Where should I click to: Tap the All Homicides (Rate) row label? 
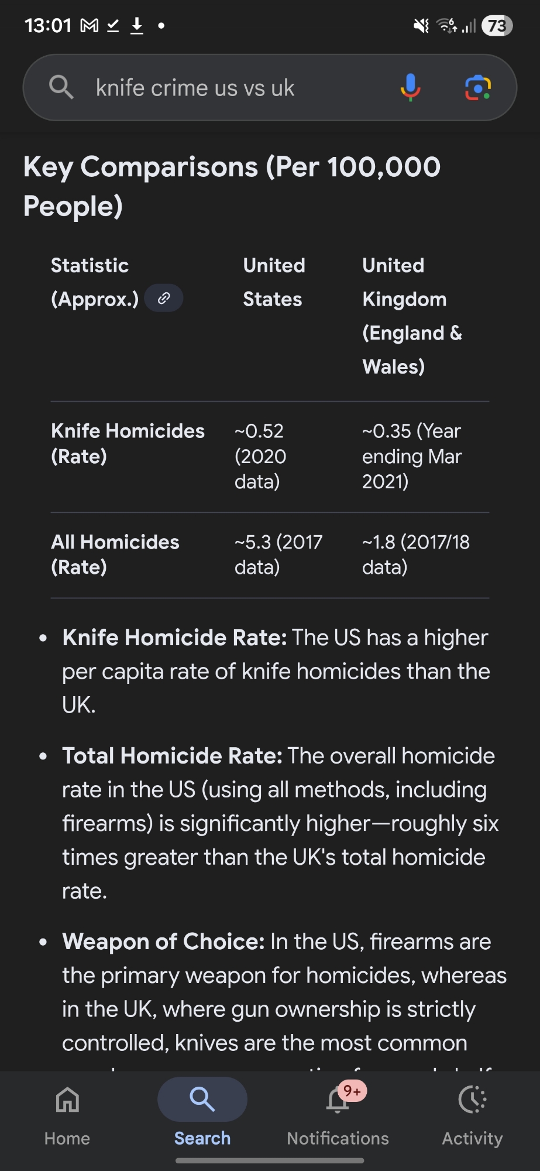115,554
